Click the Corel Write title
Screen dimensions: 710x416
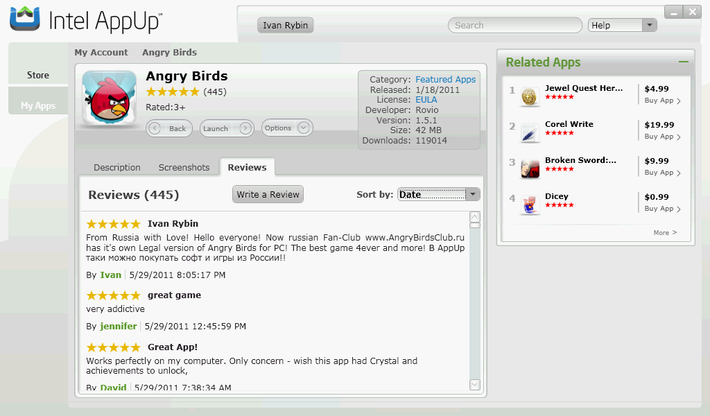(x=569, y=124)
